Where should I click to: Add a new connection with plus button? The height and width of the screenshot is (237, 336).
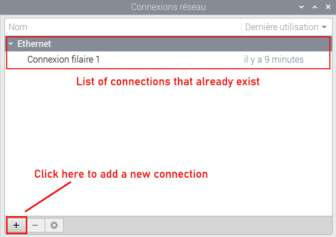[x=16, y=225]
